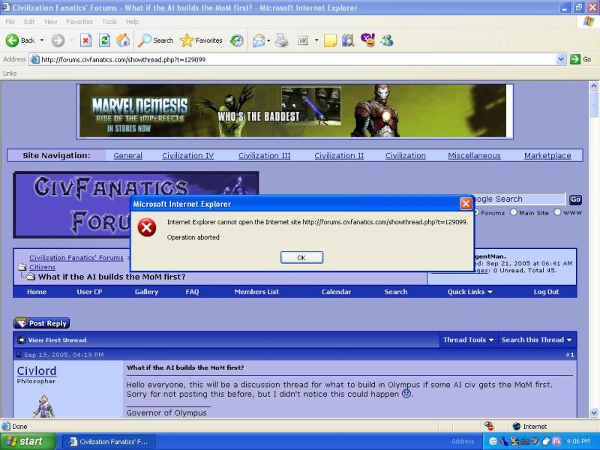The height and width of the screenshot is (450, 600).
Task: Click View First Unread link
Action: coord(58,340)
